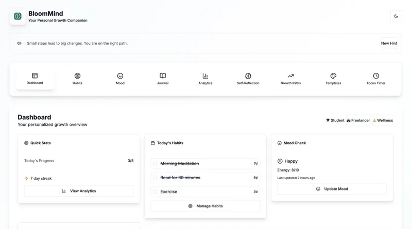Click the lightning streak icon

26,179
